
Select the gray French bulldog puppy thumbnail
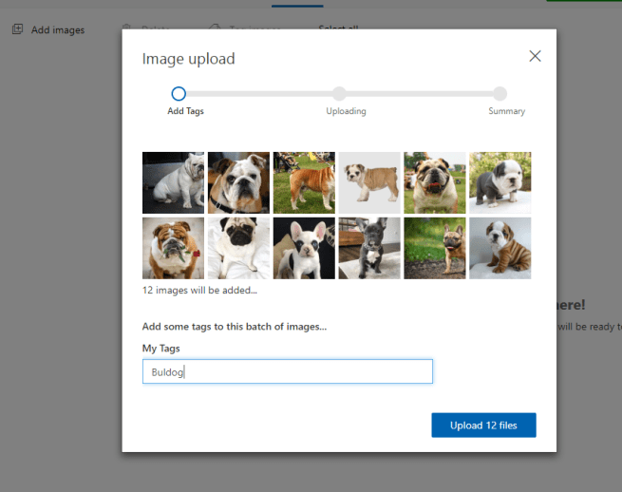click(x=369, y=248)
